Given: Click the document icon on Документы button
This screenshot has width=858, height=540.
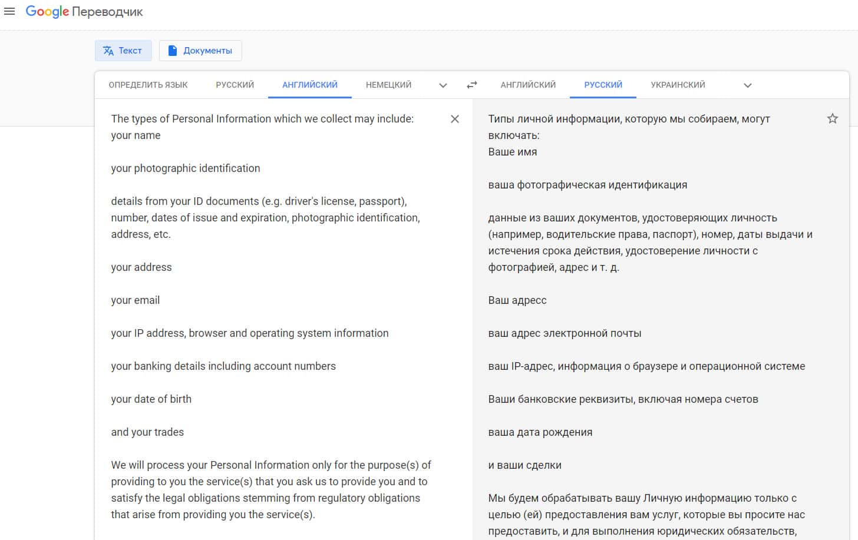Looking at the screenshot, I should (x=173, y=51).
